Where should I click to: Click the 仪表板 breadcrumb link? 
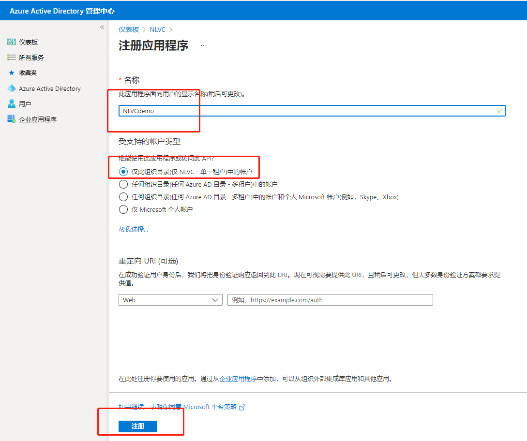pos(129,29)
